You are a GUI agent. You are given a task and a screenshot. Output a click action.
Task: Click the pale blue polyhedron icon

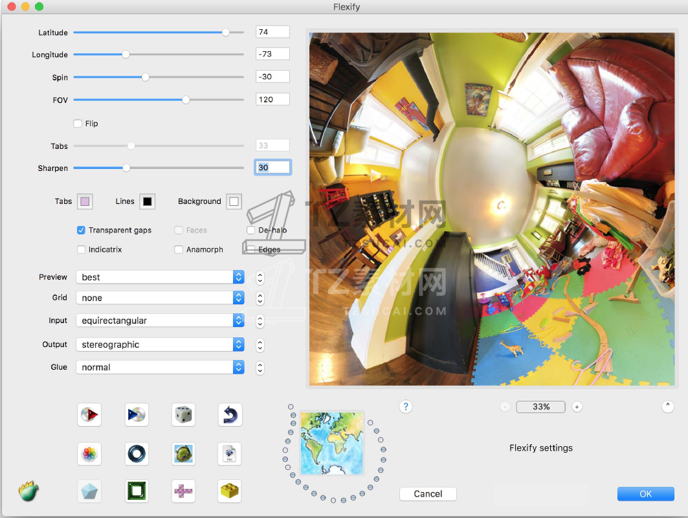89,491
